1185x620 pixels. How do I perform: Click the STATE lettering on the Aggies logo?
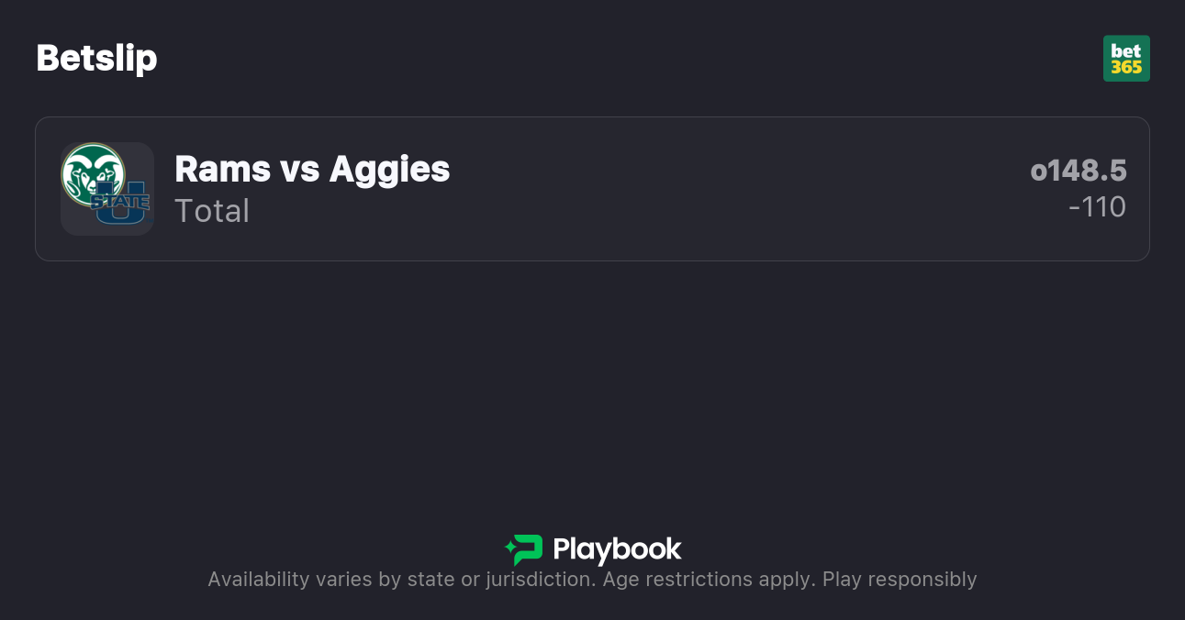click(x=121, y=201)
